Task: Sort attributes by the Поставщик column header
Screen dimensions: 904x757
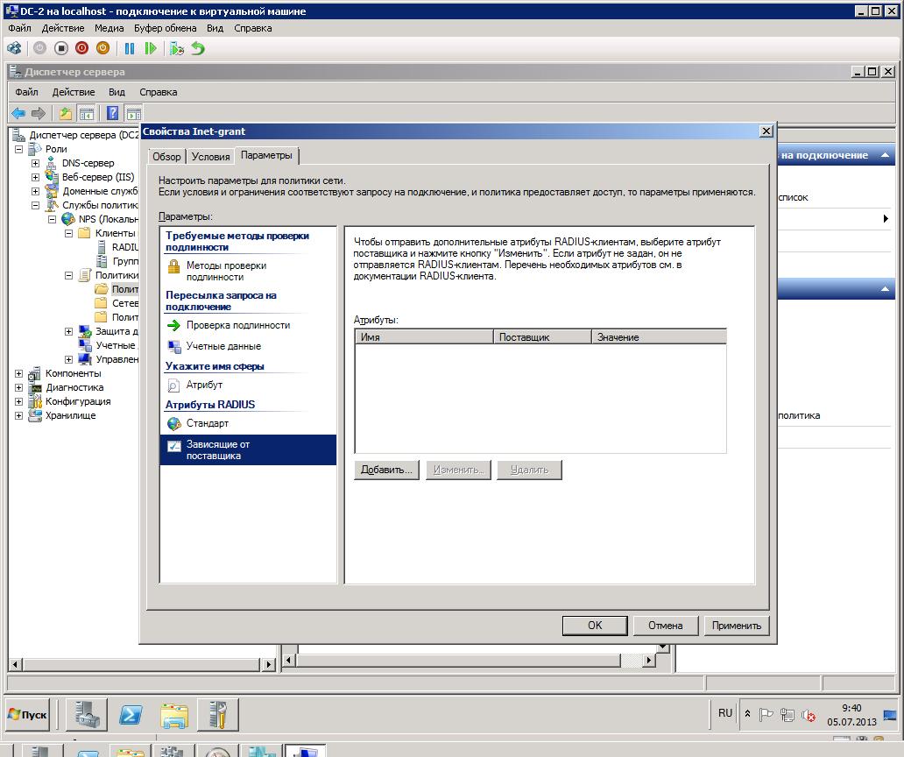Action: 543,337
